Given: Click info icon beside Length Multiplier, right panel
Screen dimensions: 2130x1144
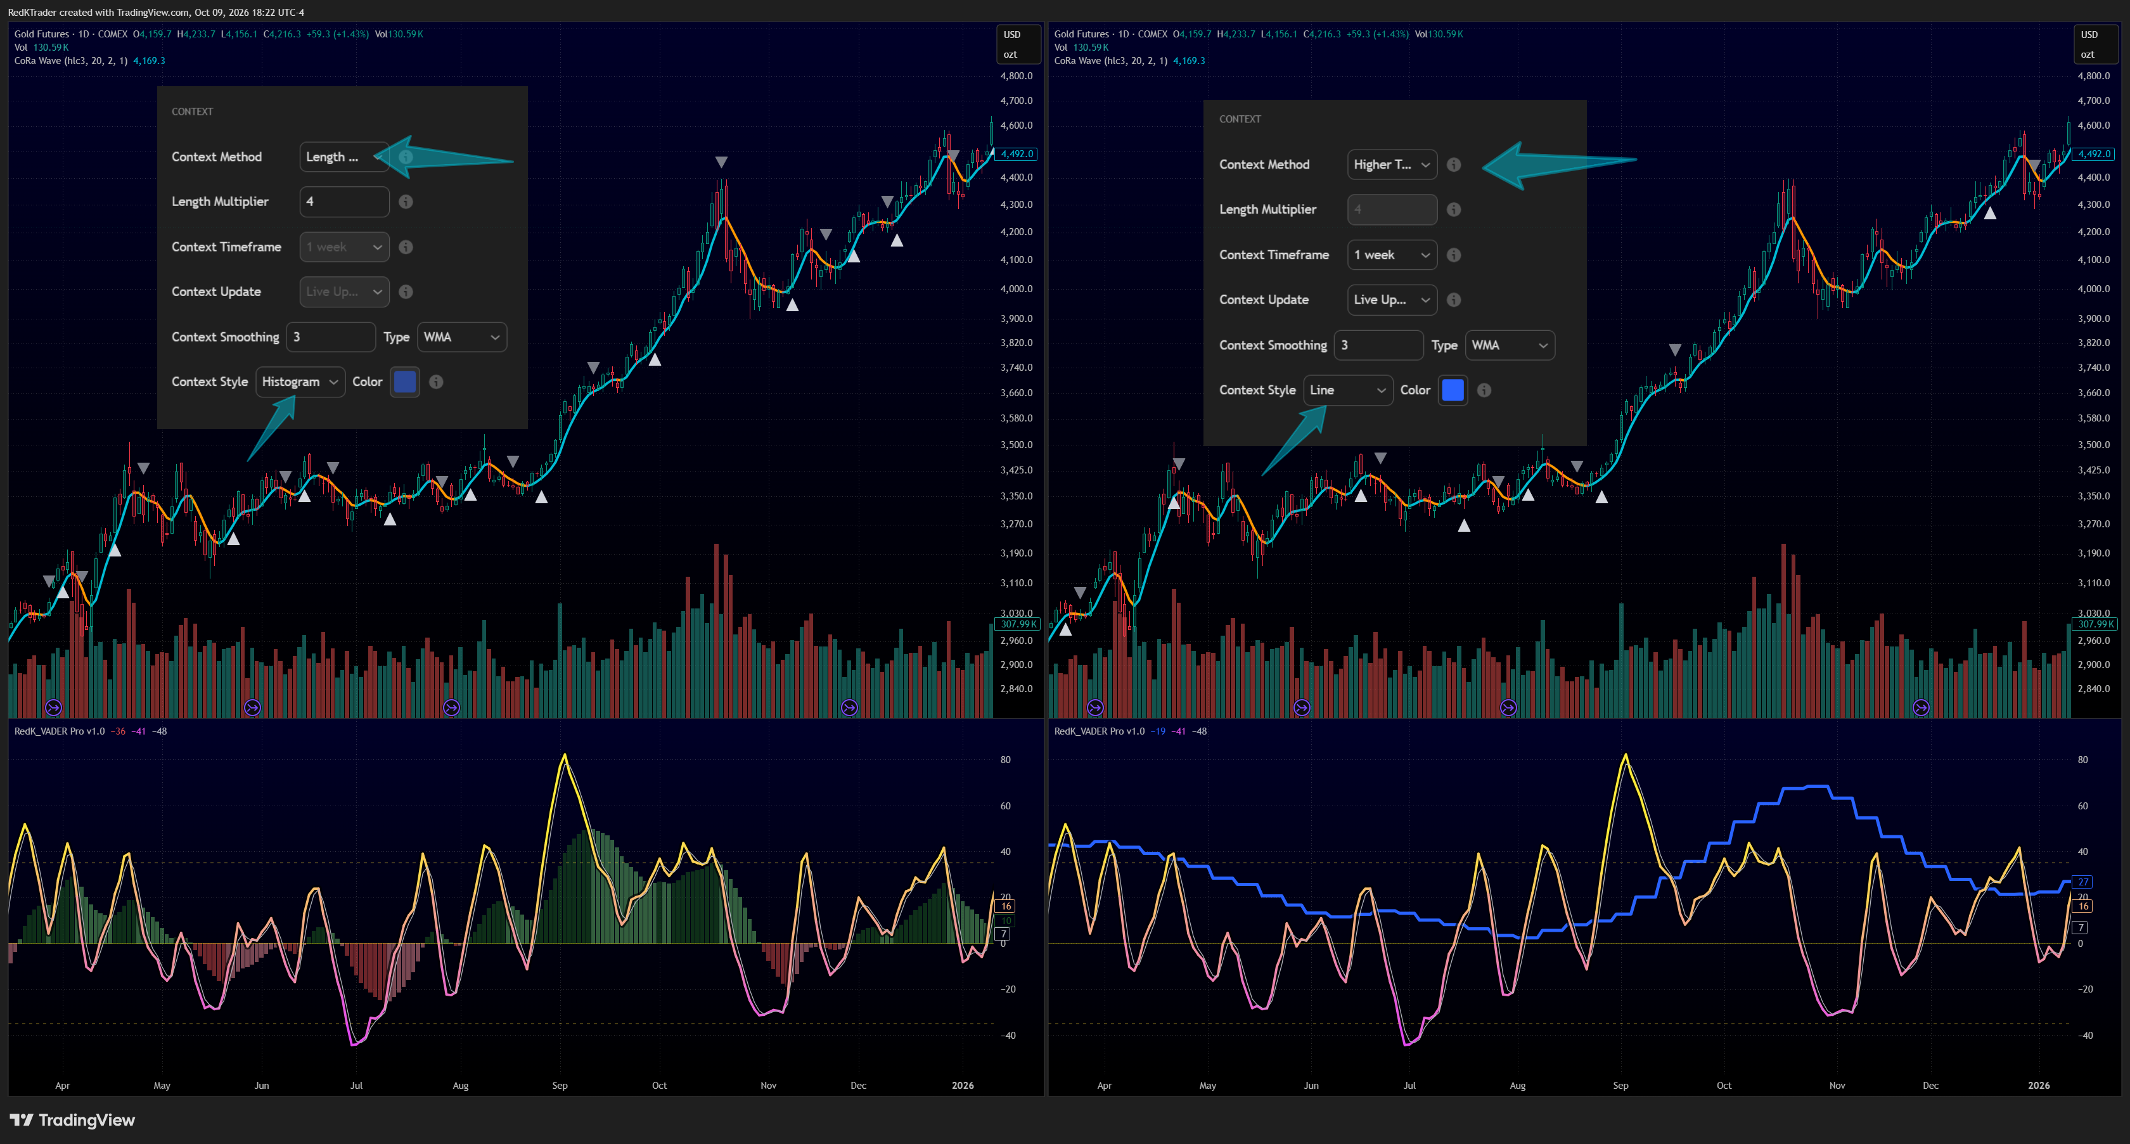Looking at the screenshot, I should [x=1454, y=209].
